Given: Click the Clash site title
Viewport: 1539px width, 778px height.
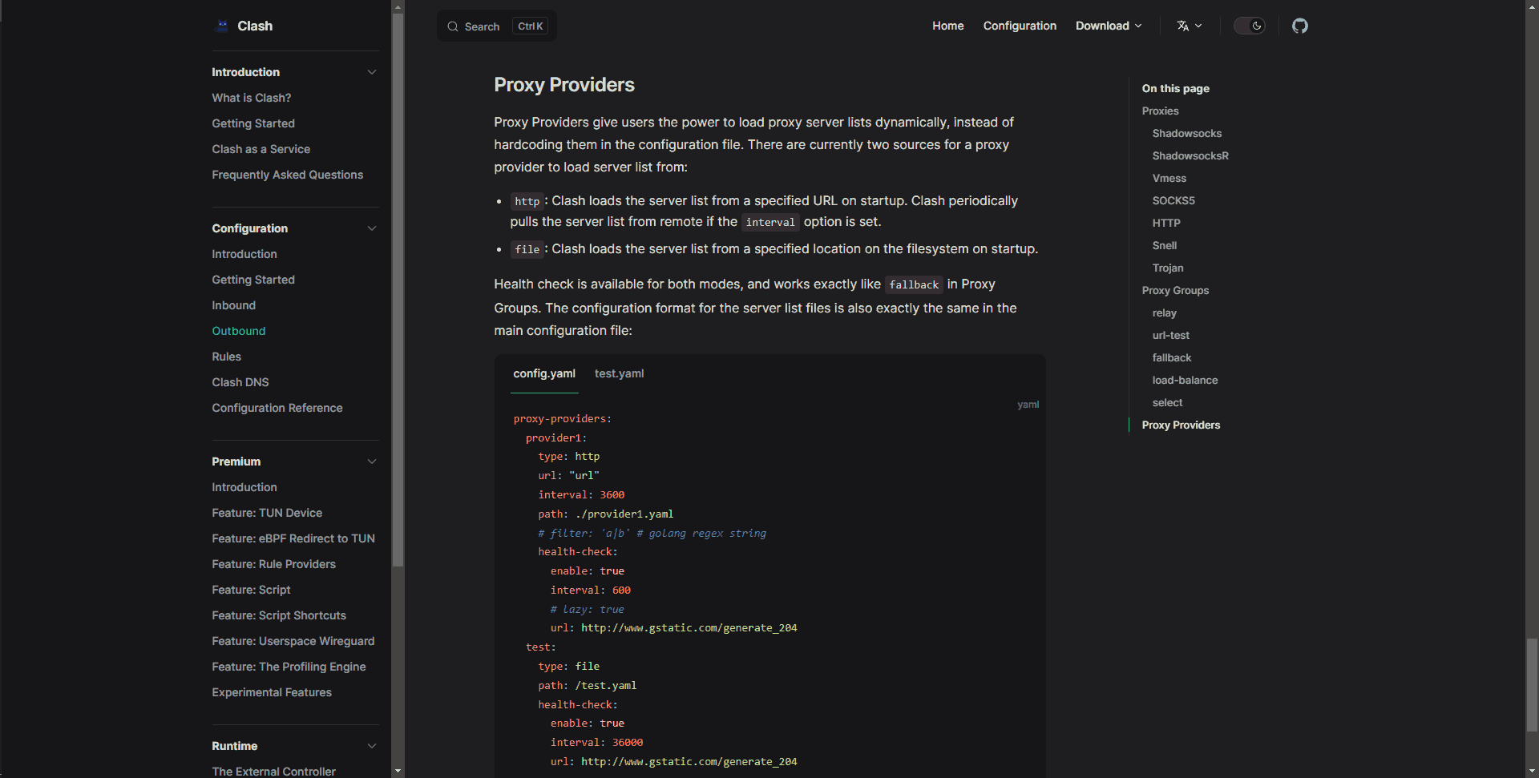Looking at the screenshot, I should (255, 26).
